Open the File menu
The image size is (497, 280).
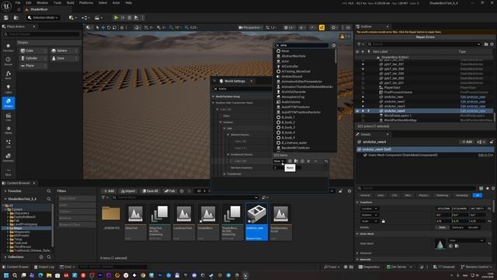[x=18, y=2]
